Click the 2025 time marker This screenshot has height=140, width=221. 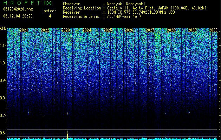(108, 30)
